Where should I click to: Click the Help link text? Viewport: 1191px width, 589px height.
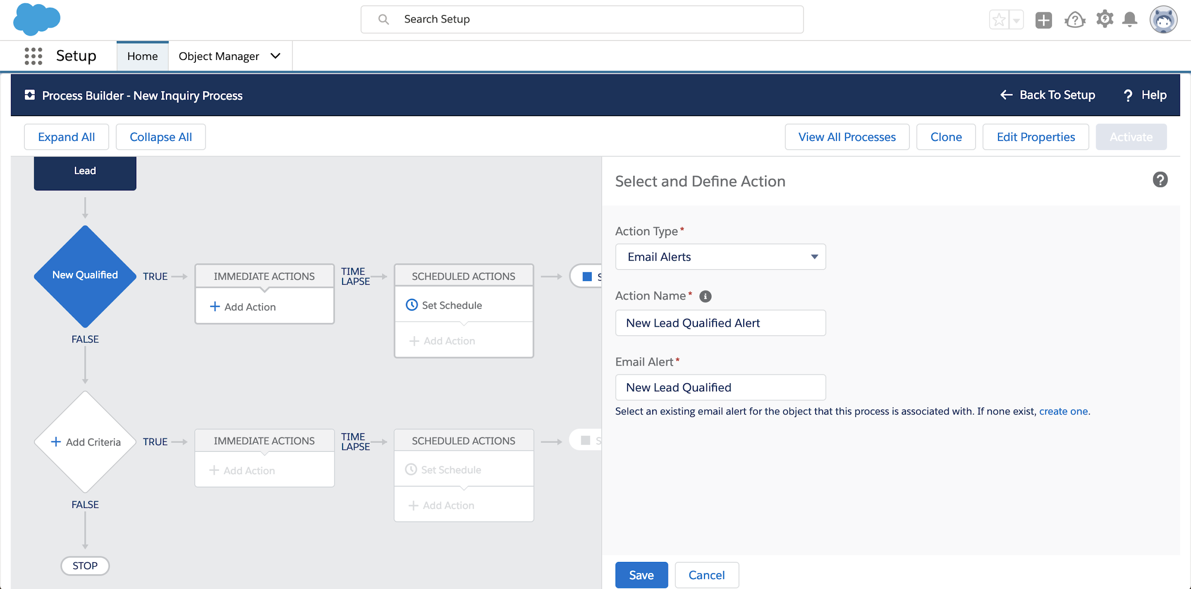point(1154,95)
